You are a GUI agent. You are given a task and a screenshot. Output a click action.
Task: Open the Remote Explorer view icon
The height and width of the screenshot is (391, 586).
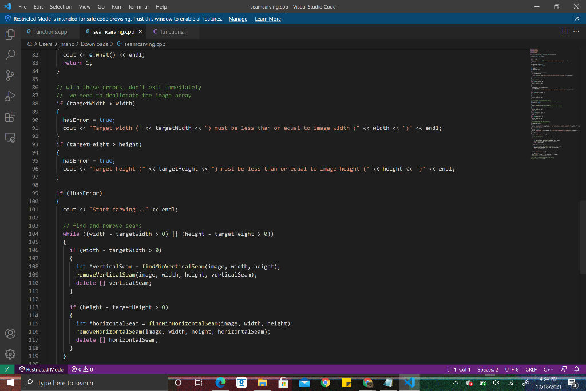click(10, 137)
